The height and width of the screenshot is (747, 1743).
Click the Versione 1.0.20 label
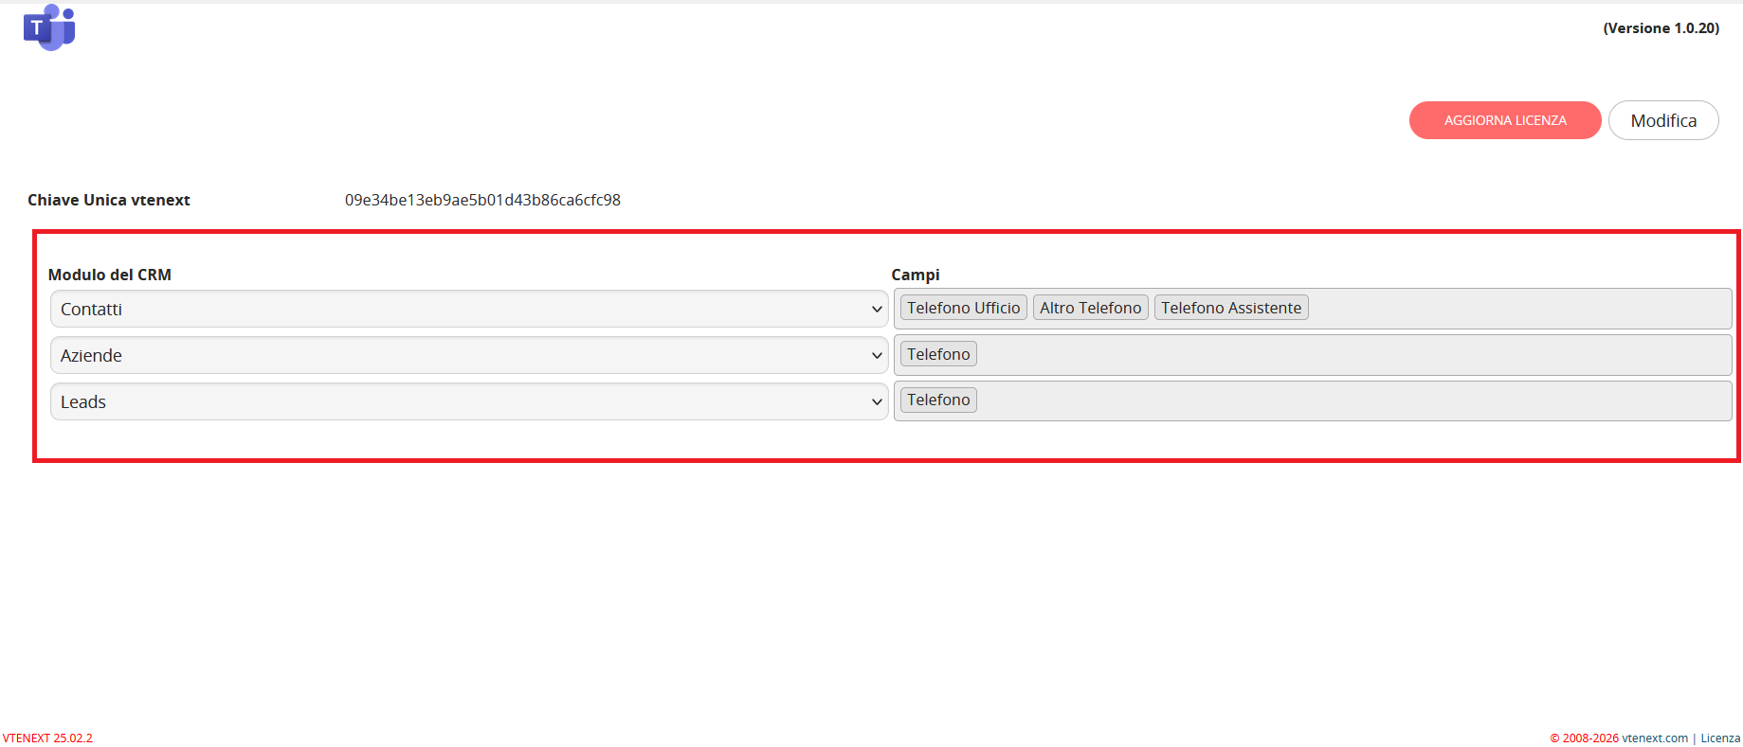tap(1661, 28)
